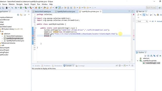The height and width of the screenshot is (91, 162).
Task: Click the Open Type icon in the toolbar
Action: coord(45,8)
